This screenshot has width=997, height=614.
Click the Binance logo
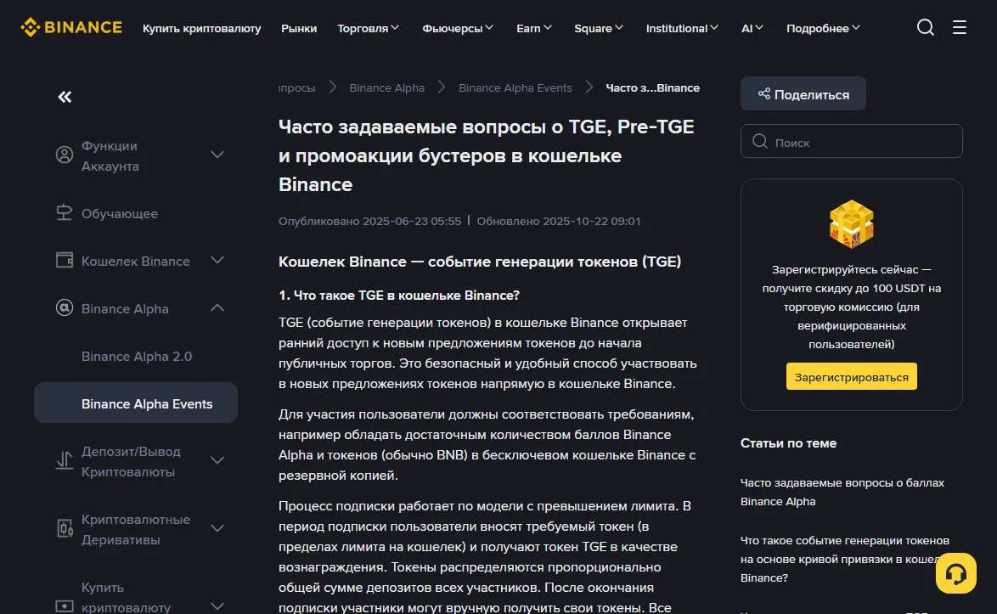click(71, 27)
